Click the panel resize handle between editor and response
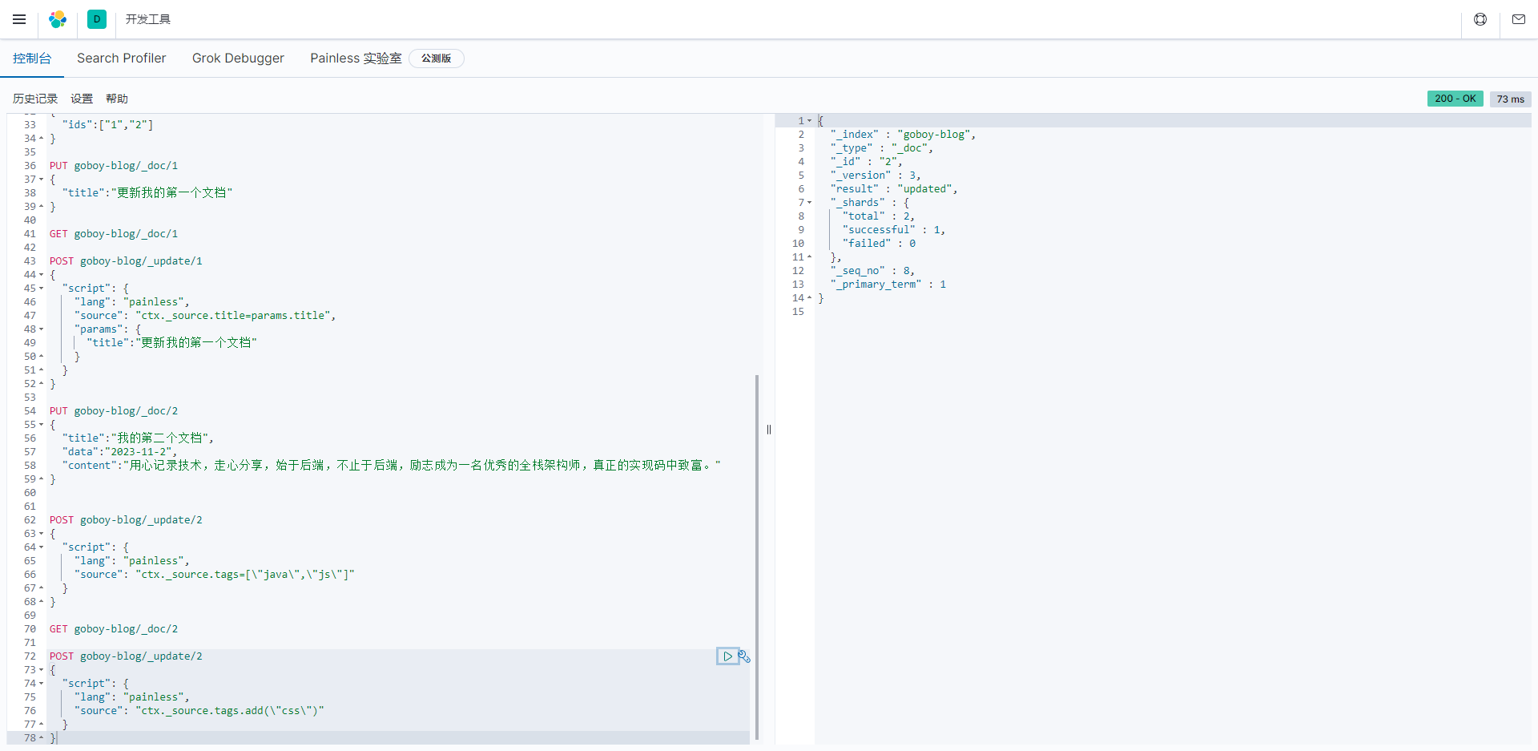 (769, 430)
